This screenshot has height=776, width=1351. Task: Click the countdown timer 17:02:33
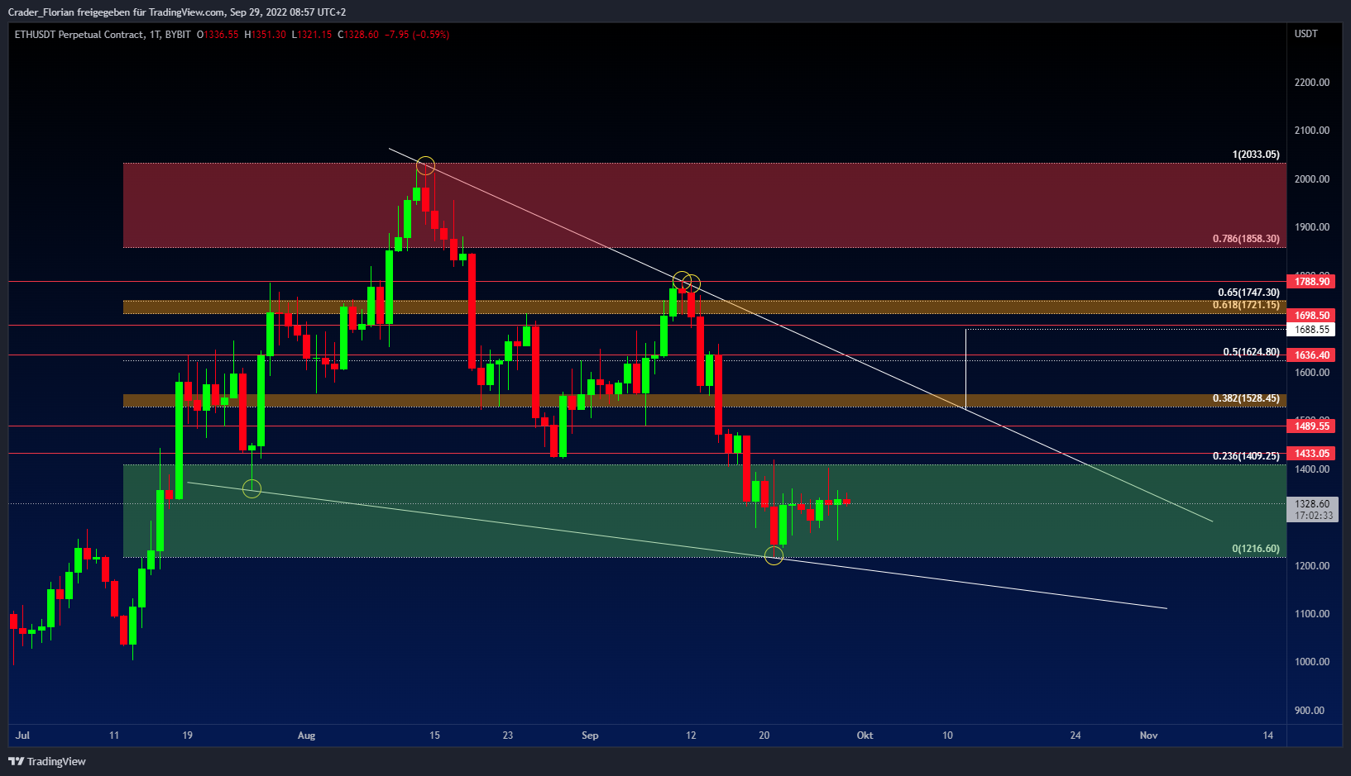coord(1314,516)
